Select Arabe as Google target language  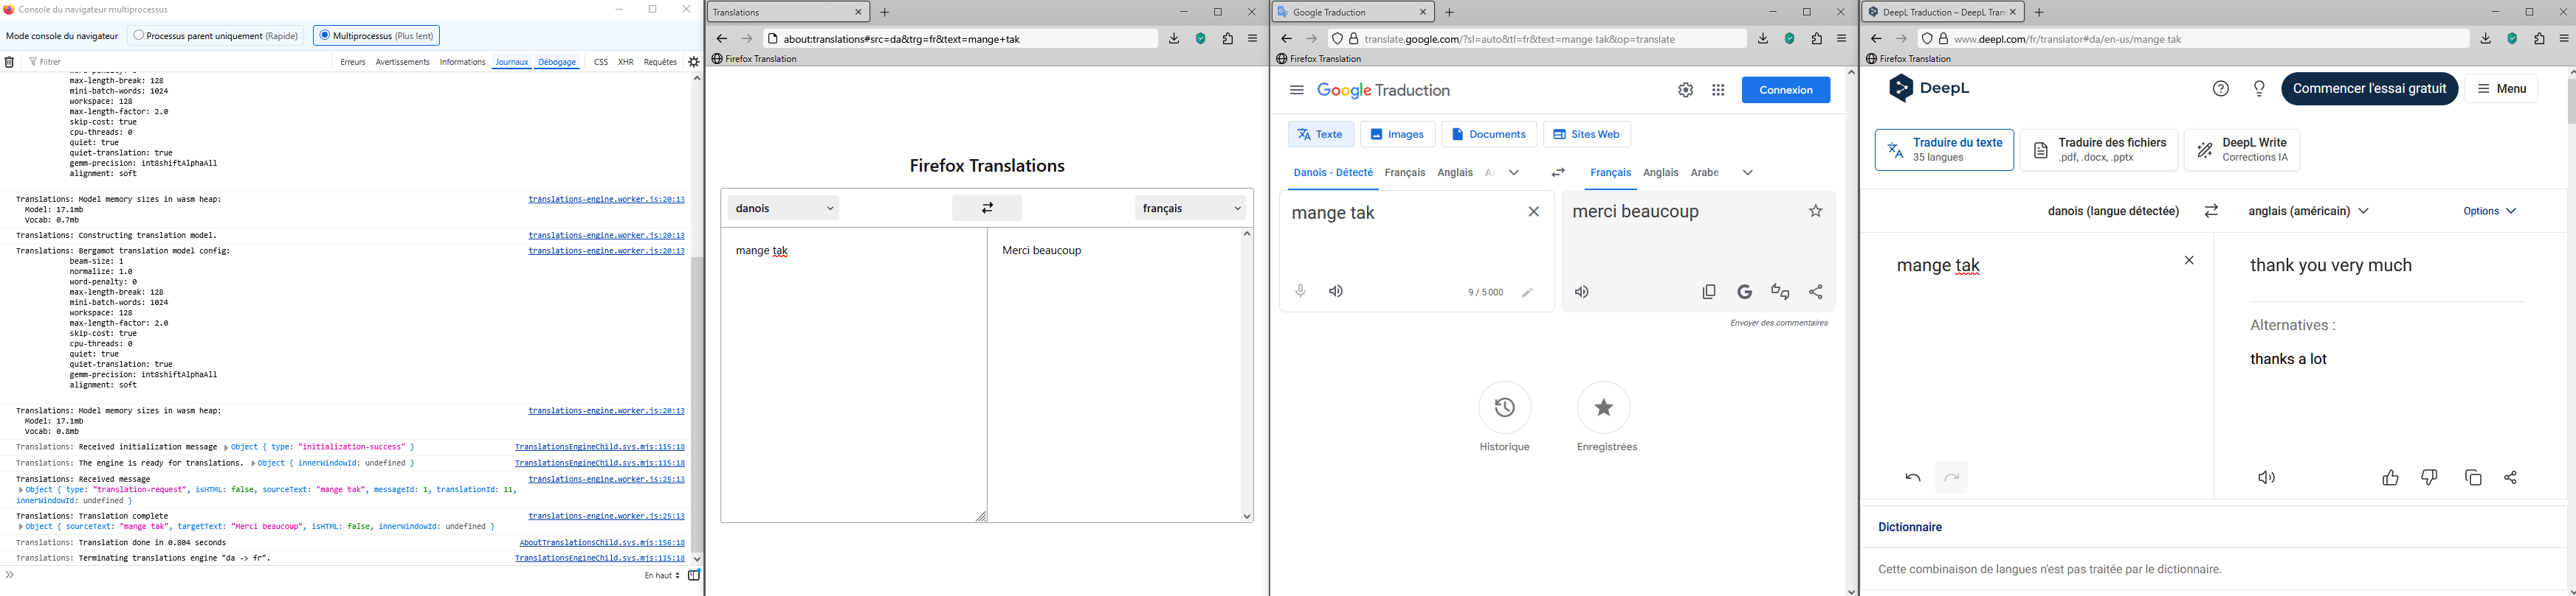(1705, 172)
